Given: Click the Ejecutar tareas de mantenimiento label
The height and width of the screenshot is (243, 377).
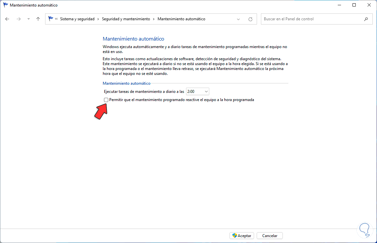Looking at the screenshot, I should tap(144, 92).
